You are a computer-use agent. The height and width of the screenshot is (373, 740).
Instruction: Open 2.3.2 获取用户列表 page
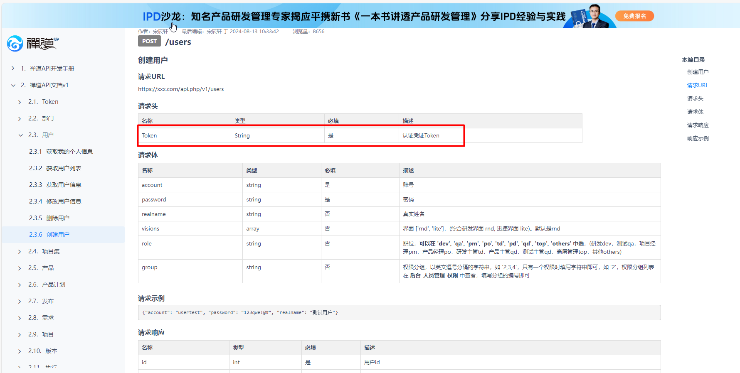point(55,168)
